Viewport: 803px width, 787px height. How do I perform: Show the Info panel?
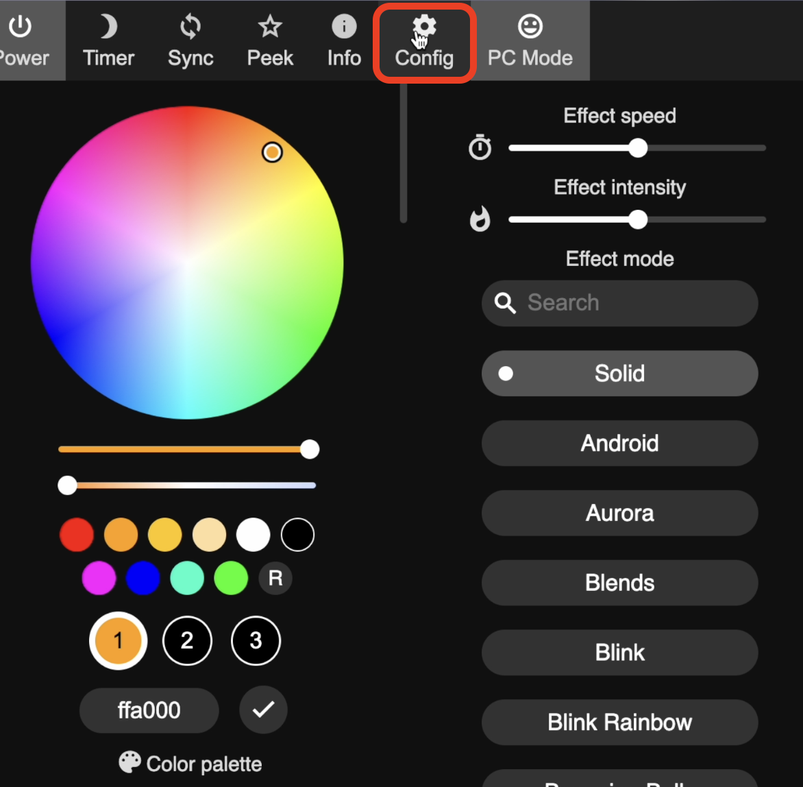tap(344, 41)
